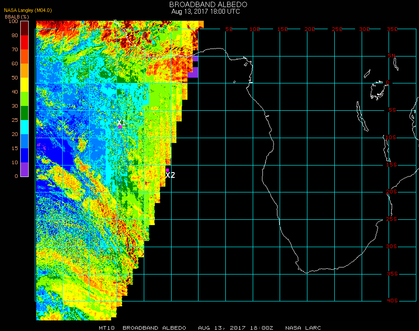Click the Aug 13, 2017 18:00 UTC subtitle
Viewport: 419px width, 331px height.
206,11
